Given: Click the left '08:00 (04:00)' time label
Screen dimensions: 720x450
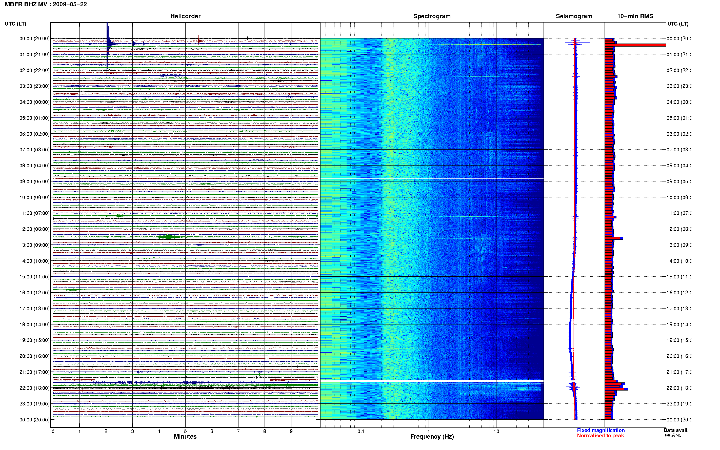Looking at the screenshot, I should click(34, 166).
